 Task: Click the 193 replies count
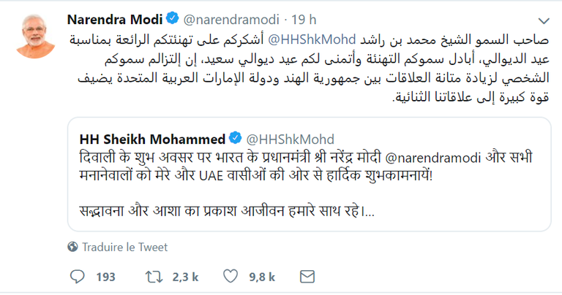coord(105,277)
